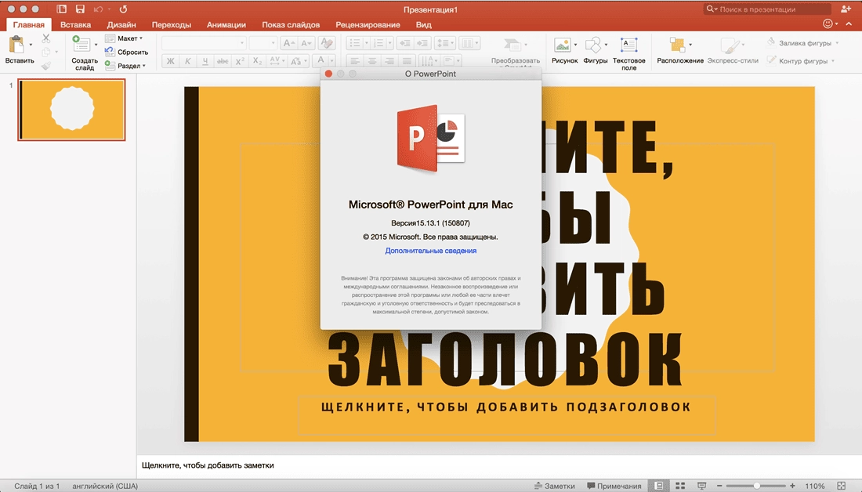Click the 110% zoom level value
Image resolution: width=862 pixels, height=492 pixels.
[x=815, y=486]
